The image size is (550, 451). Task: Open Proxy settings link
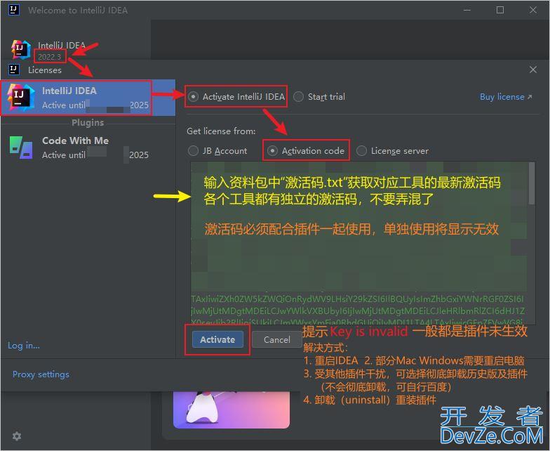[x=41, y=374]
